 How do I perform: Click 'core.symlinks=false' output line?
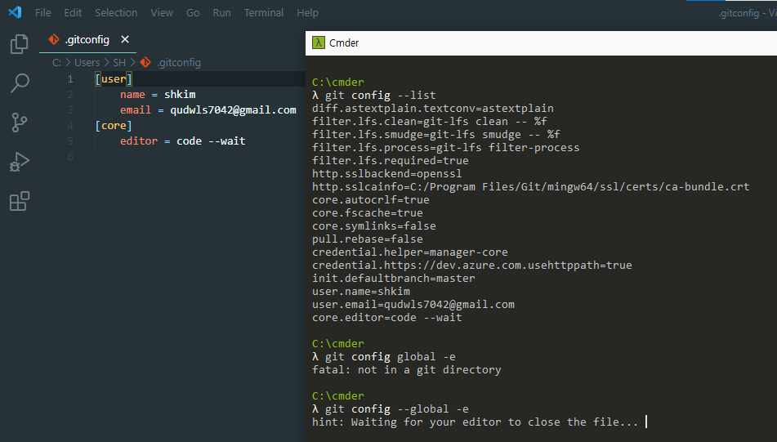tap(374, 226)
